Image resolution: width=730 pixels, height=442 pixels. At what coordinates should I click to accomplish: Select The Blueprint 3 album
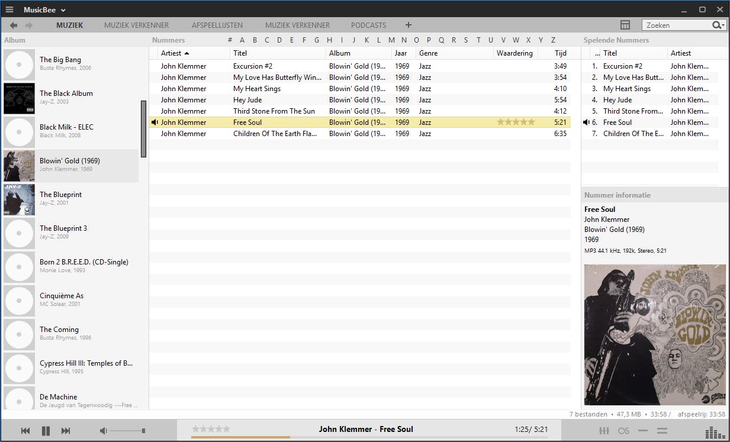(71, 233)
